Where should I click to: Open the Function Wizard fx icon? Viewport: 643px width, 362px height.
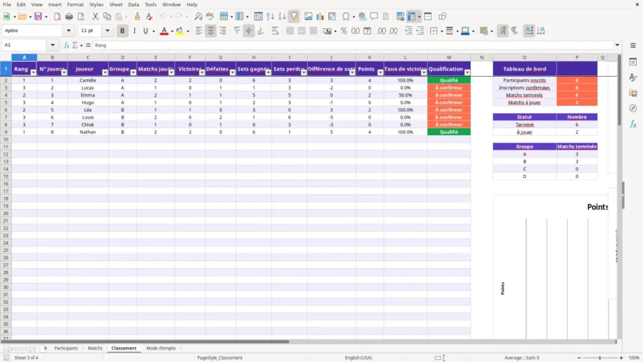coord(67,45)
